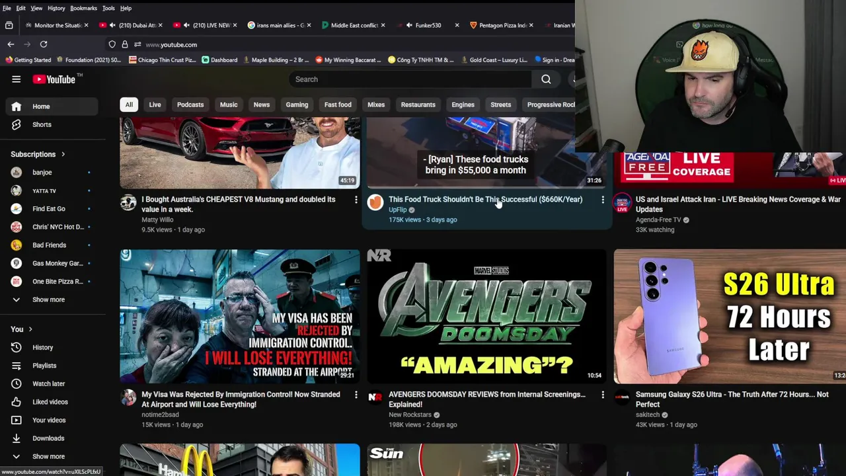Close the irans main allies tab
This screenshot has height=476, width=846.
(309, 25)
